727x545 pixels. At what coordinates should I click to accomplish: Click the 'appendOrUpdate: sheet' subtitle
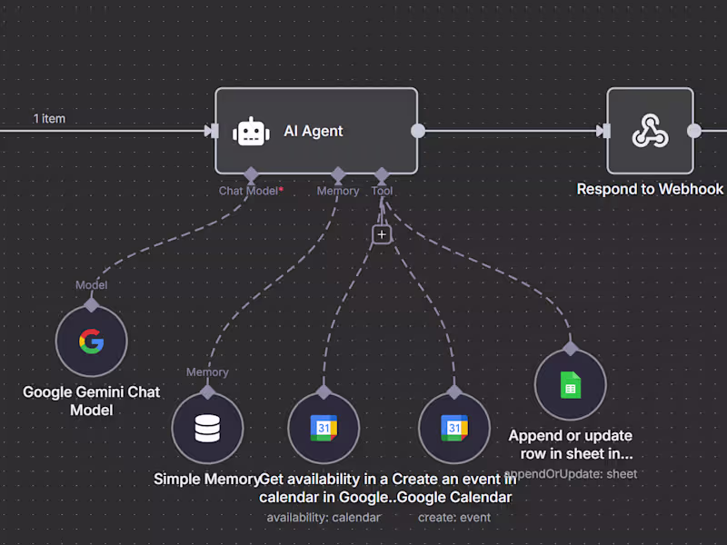[571, 473]
